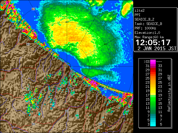Click the '17' lower-bound legend value
The width and height of the screenshot is (178, 133).
click(148, 95)
